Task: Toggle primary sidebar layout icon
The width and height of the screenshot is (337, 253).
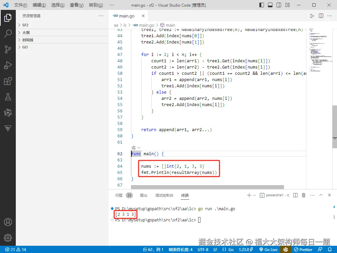Action: [262, 5]
